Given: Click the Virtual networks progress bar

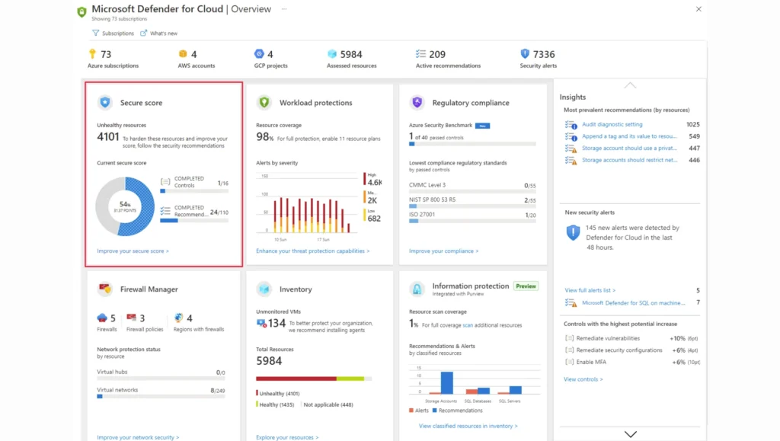Looking at the screenshot, I should 161,396.
